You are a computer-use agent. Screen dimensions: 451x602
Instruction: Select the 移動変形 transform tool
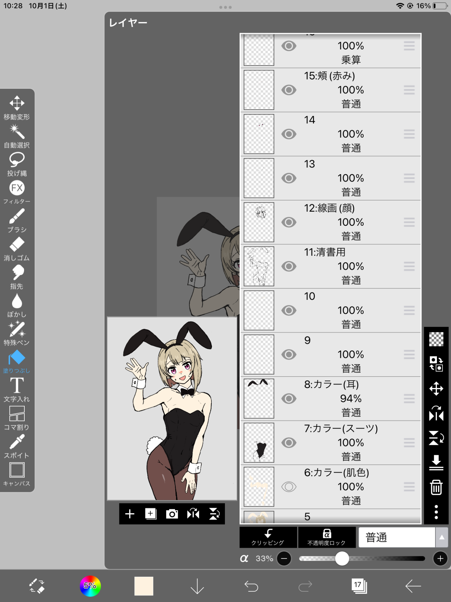[x=17, y=107]
